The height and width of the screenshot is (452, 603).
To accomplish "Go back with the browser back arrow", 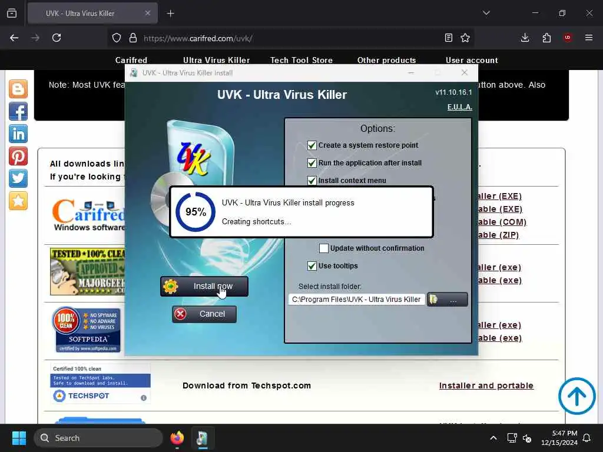I will pyautogui.click(x=14, y=38).
